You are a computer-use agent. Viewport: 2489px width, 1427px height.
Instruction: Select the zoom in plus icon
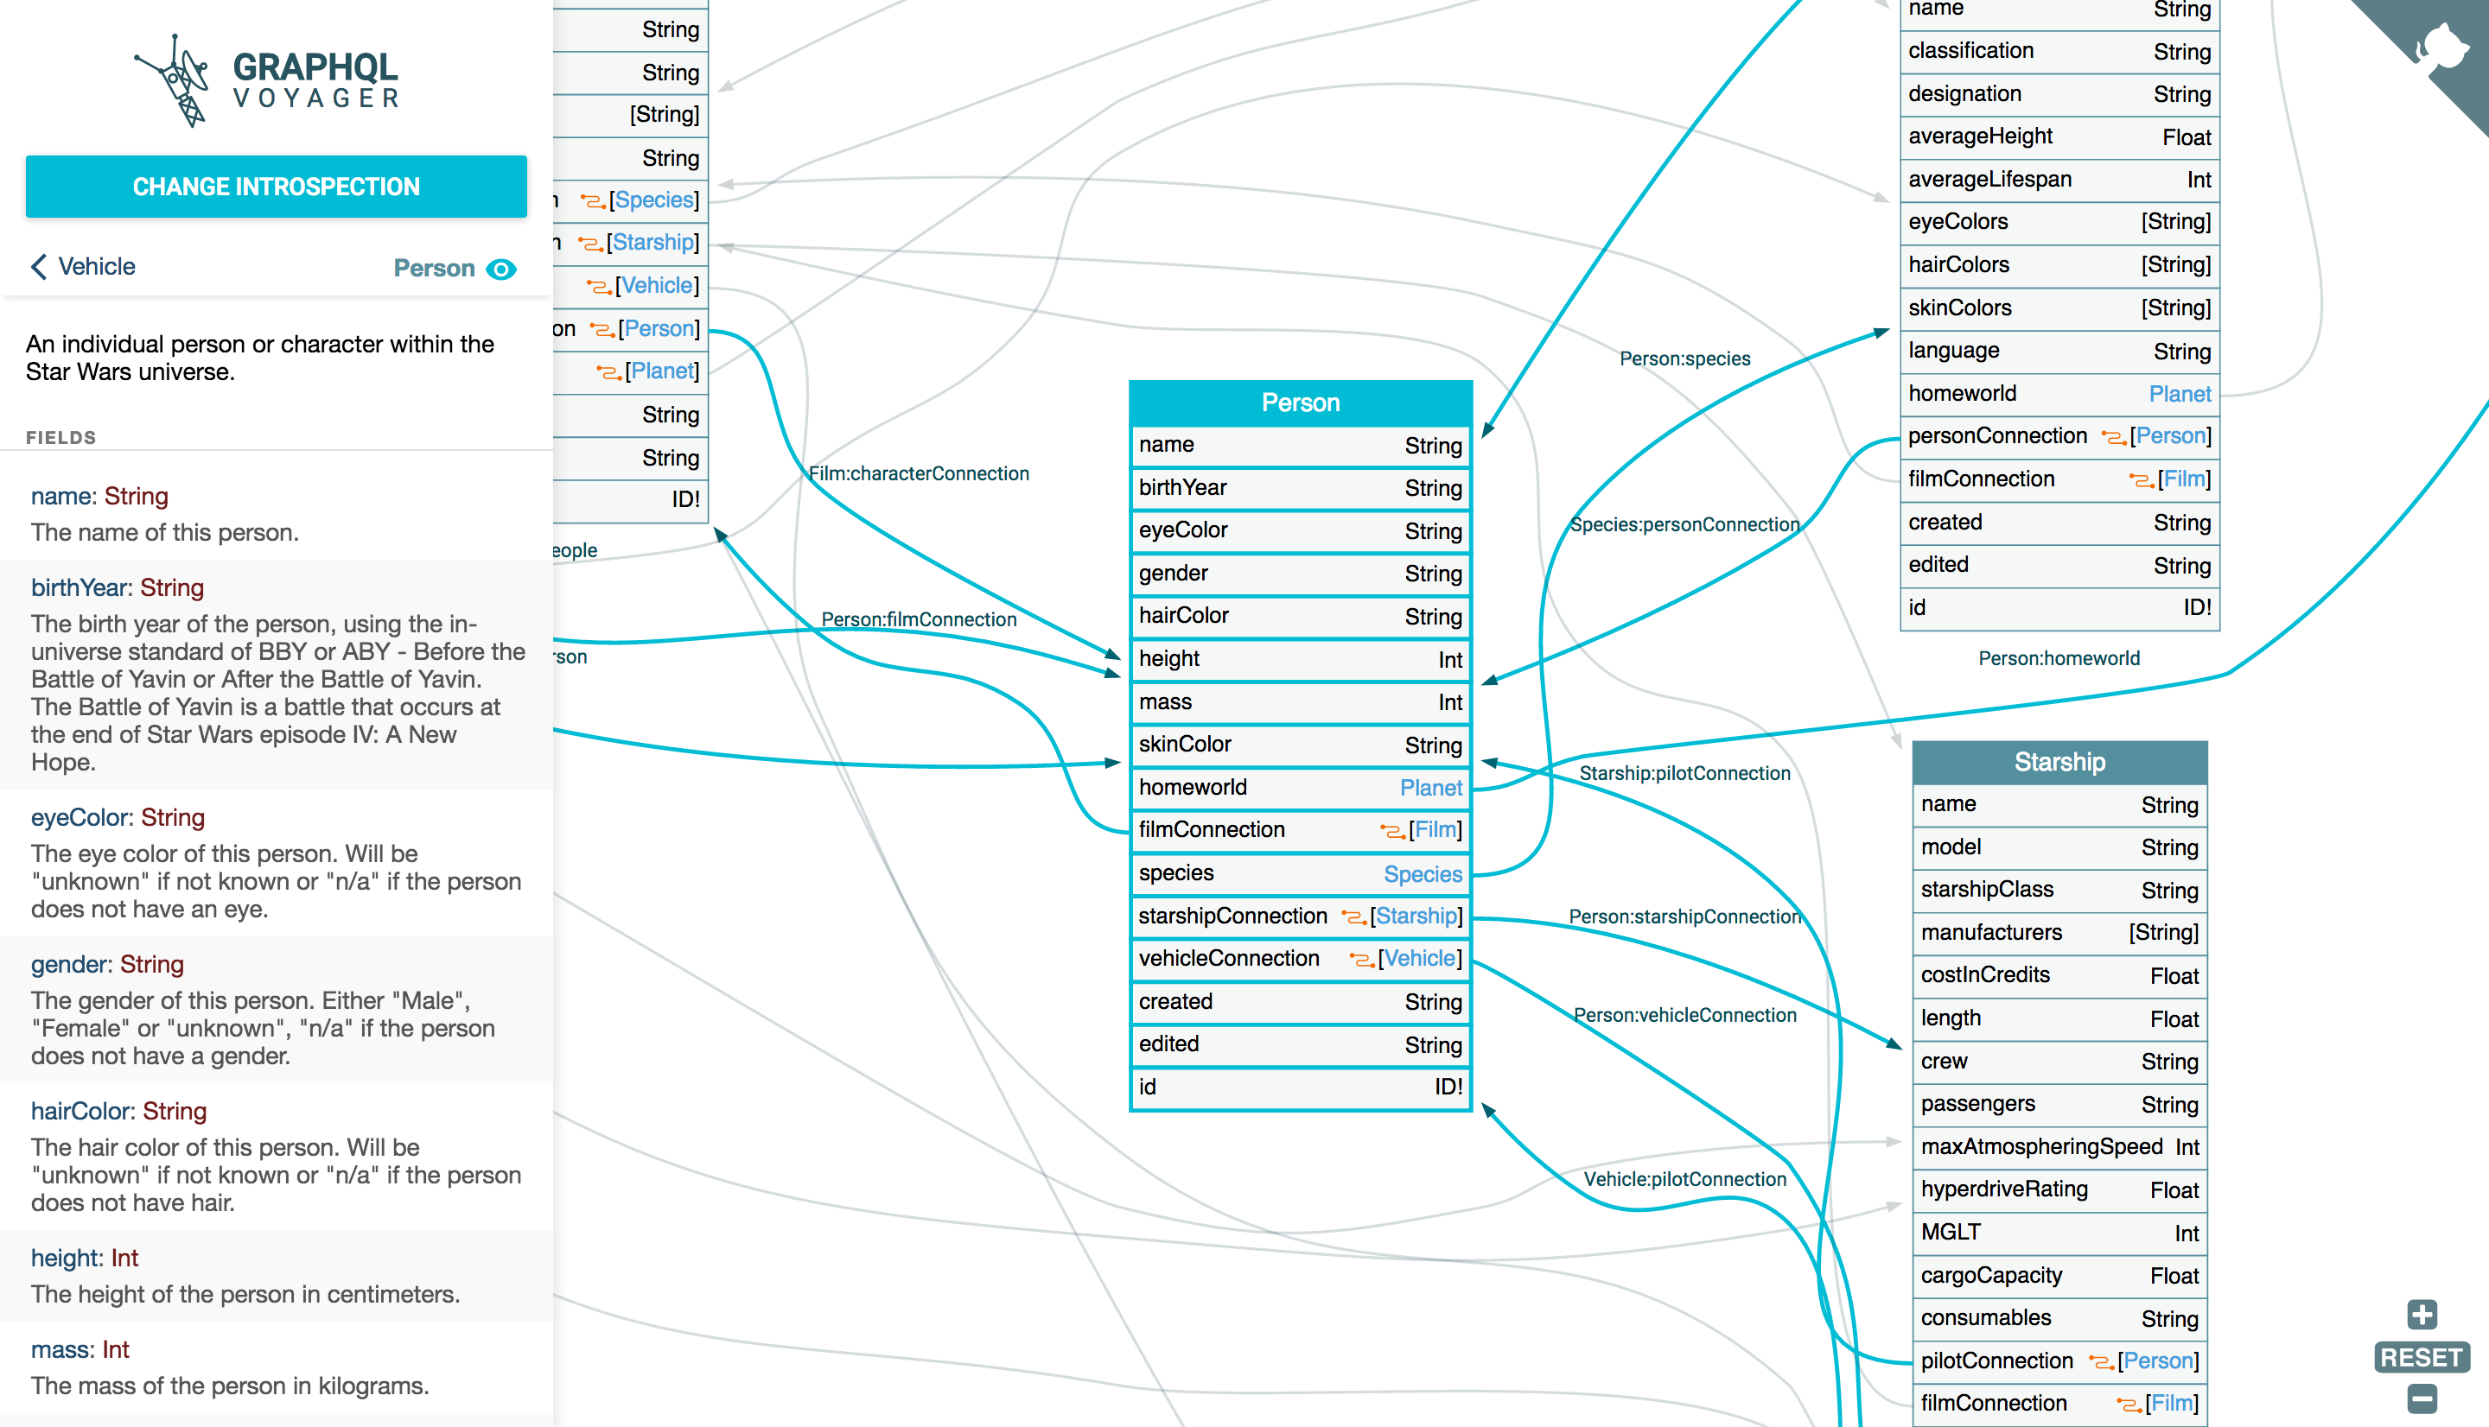2422,1313
